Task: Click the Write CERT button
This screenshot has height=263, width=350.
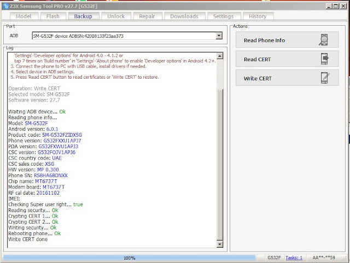Action: point(287,78)
